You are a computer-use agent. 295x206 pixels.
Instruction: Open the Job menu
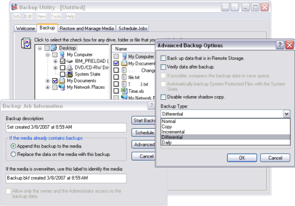point(17,16)
